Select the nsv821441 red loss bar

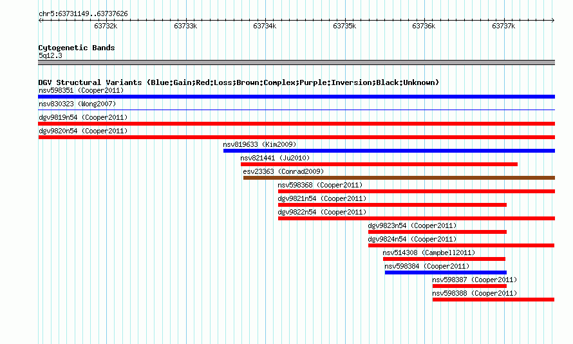click(x=379, y=164)
